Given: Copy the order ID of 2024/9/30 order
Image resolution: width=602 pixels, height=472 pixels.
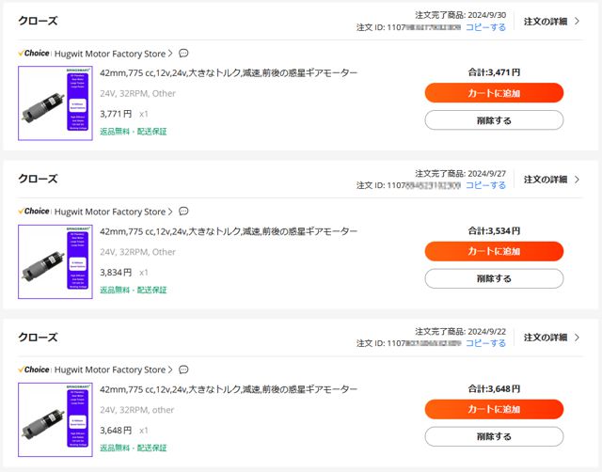Looking at the screenshot, I should [485, 27].
